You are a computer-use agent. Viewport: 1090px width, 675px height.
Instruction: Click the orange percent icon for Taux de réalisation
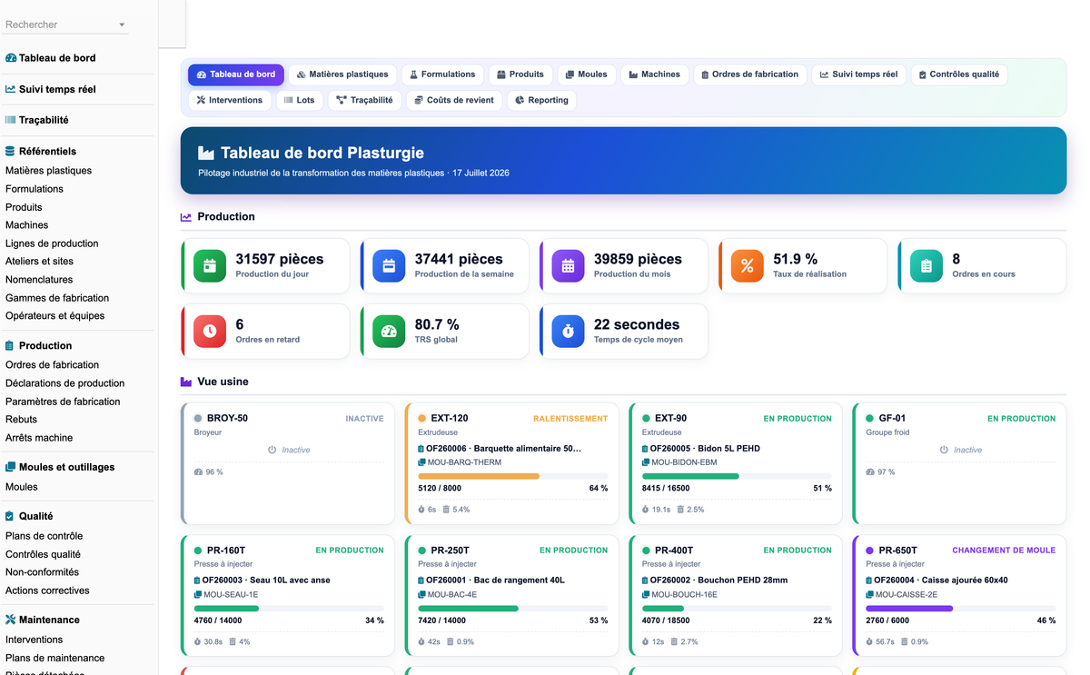coord(748,266)
